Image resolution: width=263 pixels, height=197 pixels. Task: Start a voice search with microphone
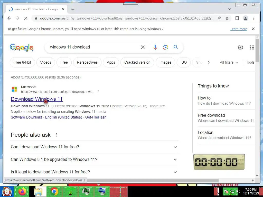pos(155,47)
